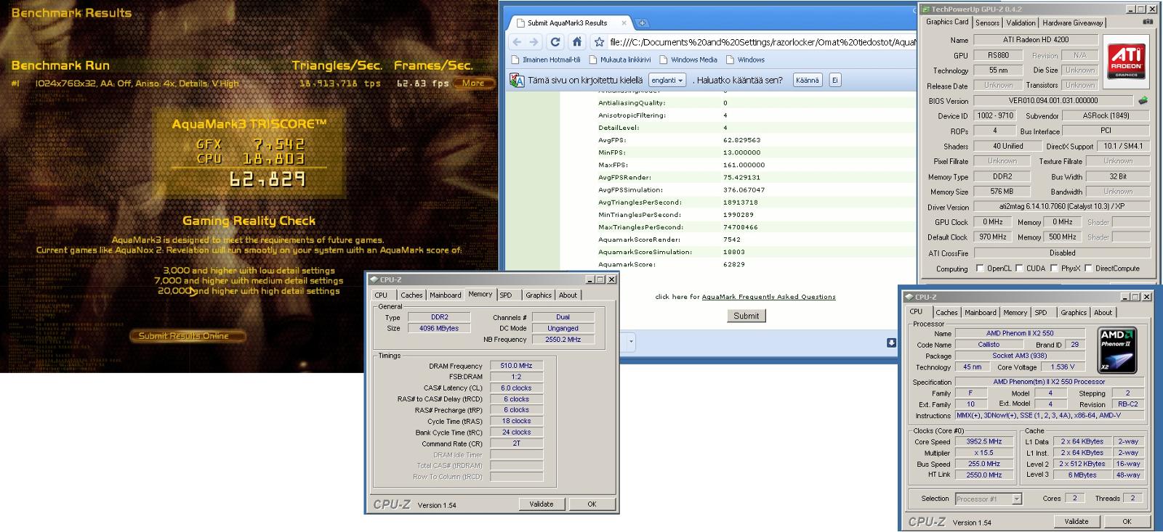1163x532 pixels.
Task: Open About tab in processor CPU-Z window
Action: pos(1103,312)
